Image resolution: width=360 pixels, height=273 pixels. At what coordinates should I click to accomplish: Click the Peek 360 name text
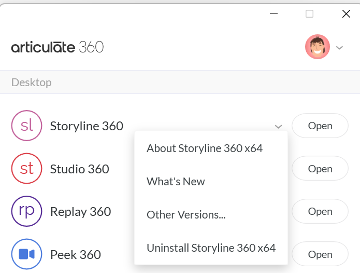coord(76,255)
